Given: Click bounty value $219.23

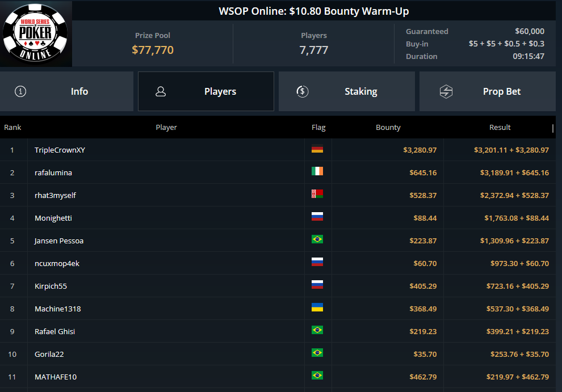Looking at the screenshot, I should click(423, 331).
